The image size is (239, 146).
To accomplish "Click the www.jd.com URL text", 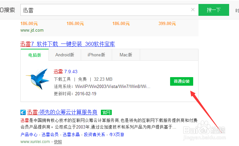I will tap(32, 30).
